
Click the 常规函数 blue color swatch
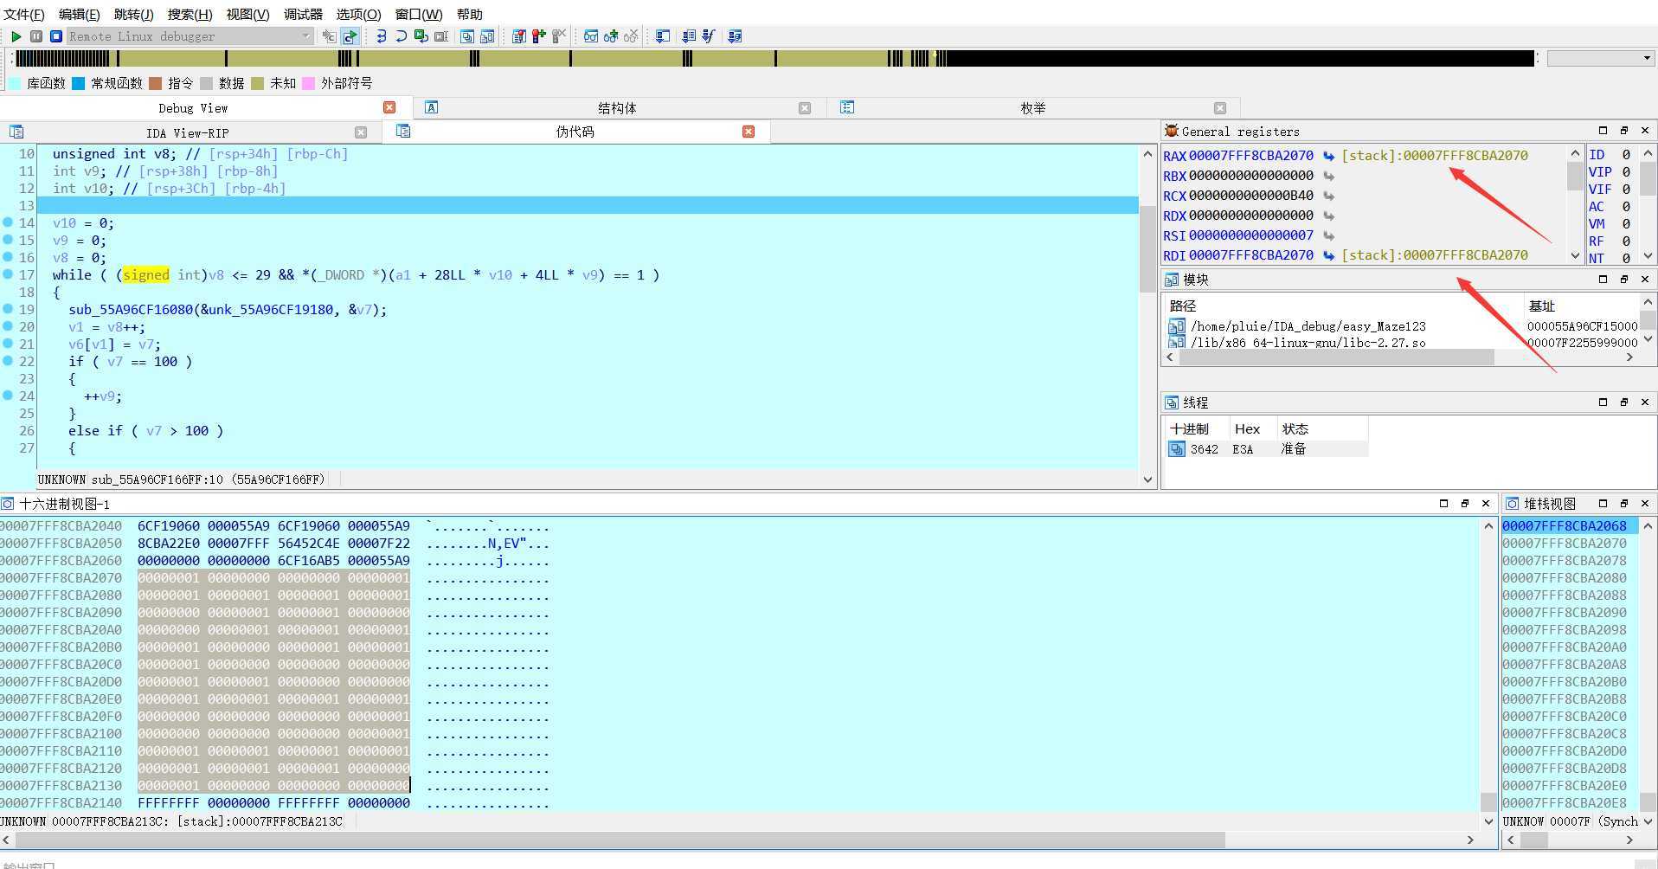coord(79,83)
